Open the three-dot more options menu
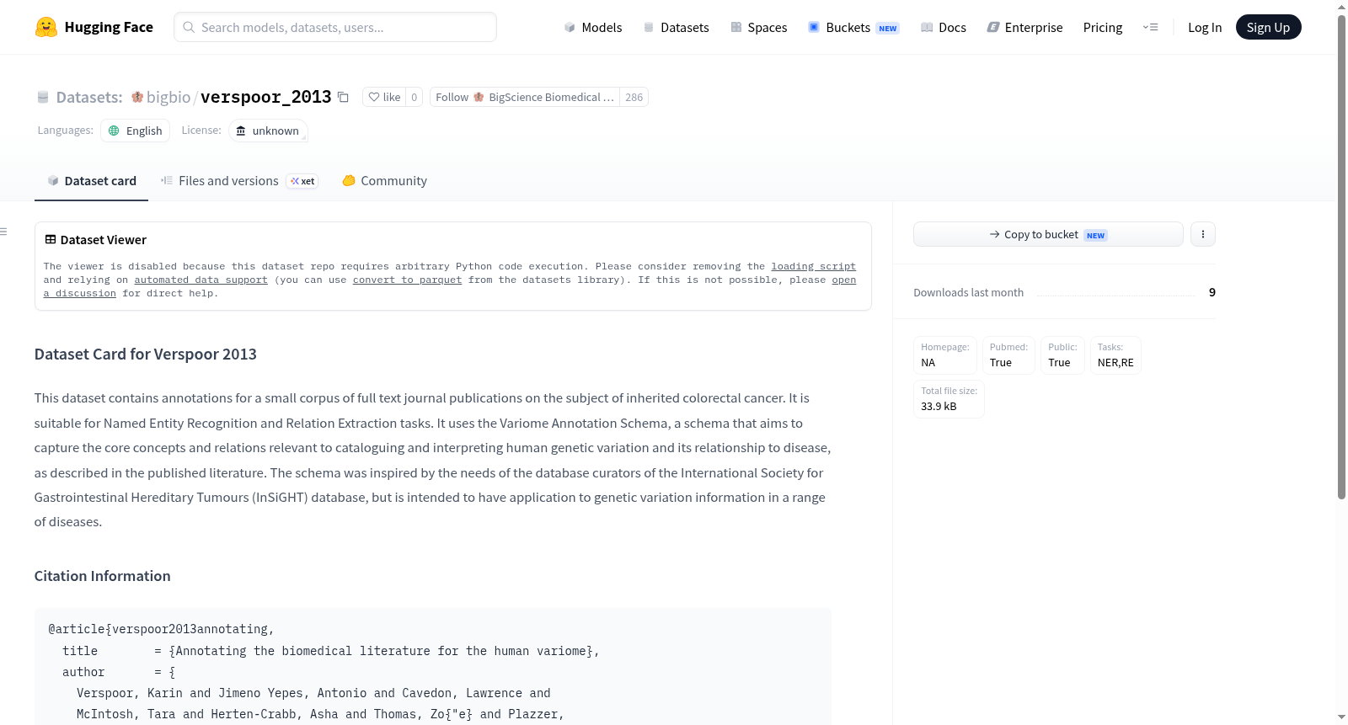Image resolution: width=1348 pixels, height=725 pixels. click(1203, 234)
